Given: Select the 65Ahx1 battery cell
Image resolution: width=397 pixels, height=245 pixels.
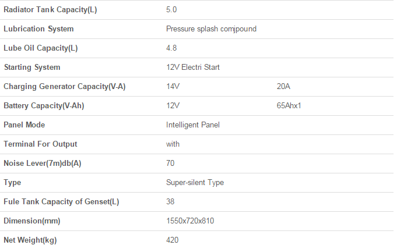Looking at the screenshot, I should tap(289, 106).
